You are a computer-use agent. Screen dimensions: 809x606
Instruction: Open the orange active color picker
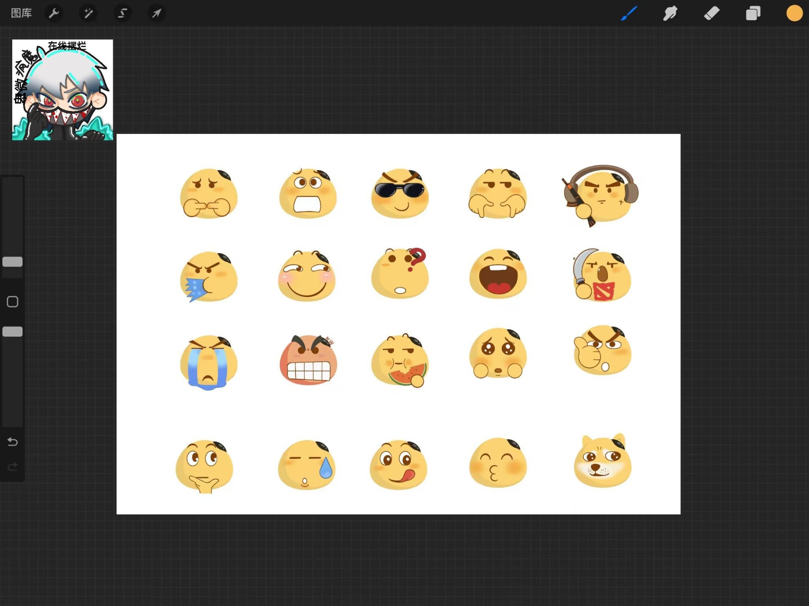(x=794, y=13)
